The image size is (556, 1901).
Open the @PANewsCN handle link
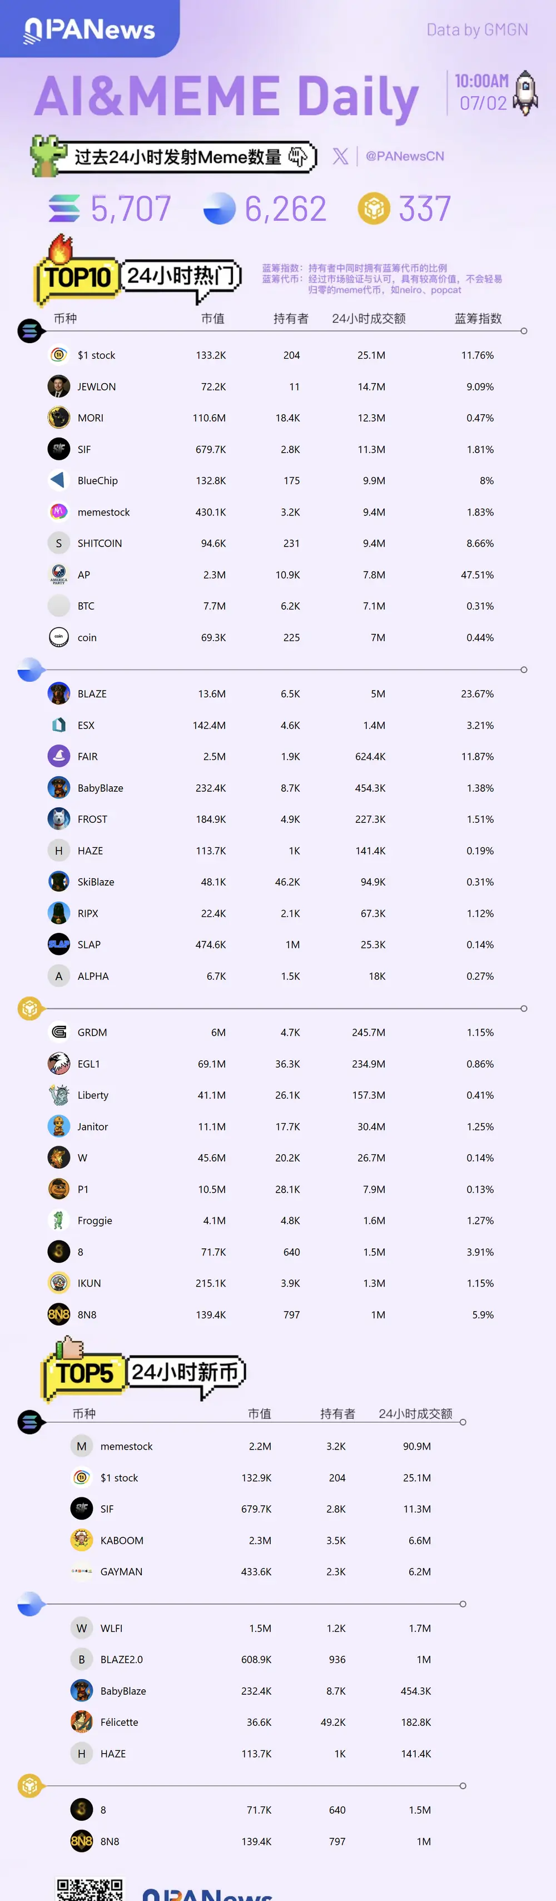pos(405,156)
